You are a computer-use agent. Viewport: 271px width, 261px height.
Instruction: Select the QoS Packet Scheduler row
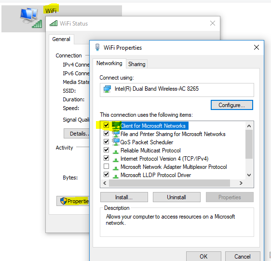coord(147,142)
